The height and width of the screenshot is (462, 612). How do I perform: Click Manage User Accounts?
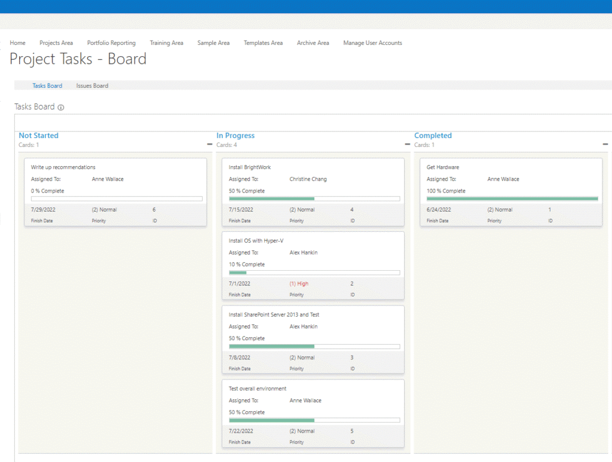click(372, 43)
